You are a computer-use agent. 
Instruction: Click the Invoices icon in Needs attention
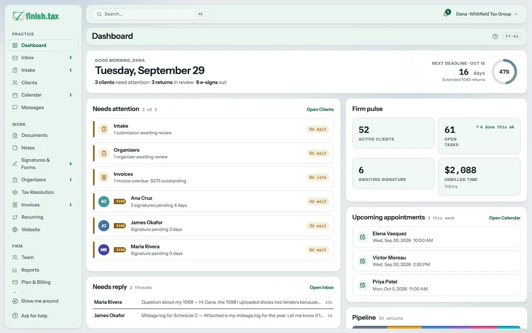coord(104,178)
